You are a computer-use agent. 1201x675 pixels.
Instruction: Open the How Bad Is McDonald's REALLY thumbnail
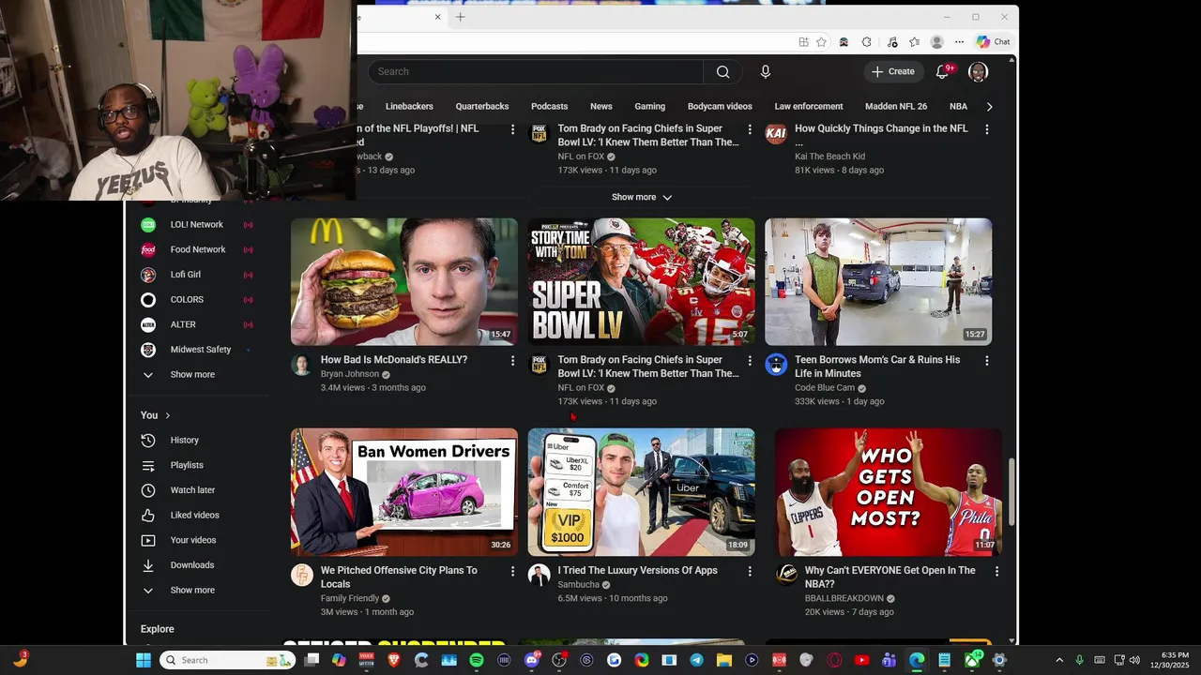coord(404,282)
